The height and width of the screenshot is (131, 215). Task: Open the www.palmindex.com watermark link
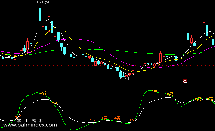[30, 125]
